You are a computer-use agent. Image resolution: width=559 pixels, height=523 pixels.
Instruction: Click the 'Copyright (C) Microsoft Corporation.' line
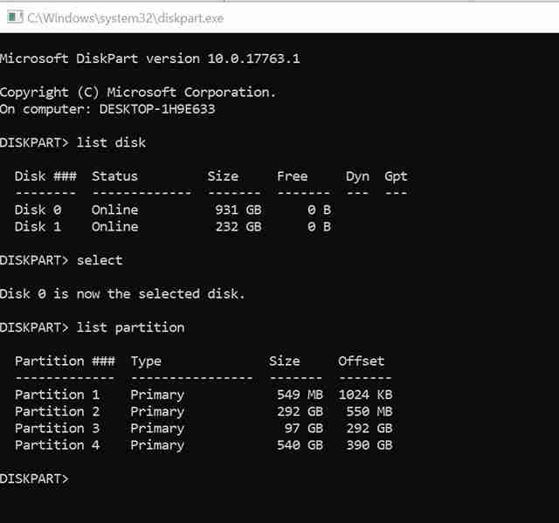click(x=138, y=93)
